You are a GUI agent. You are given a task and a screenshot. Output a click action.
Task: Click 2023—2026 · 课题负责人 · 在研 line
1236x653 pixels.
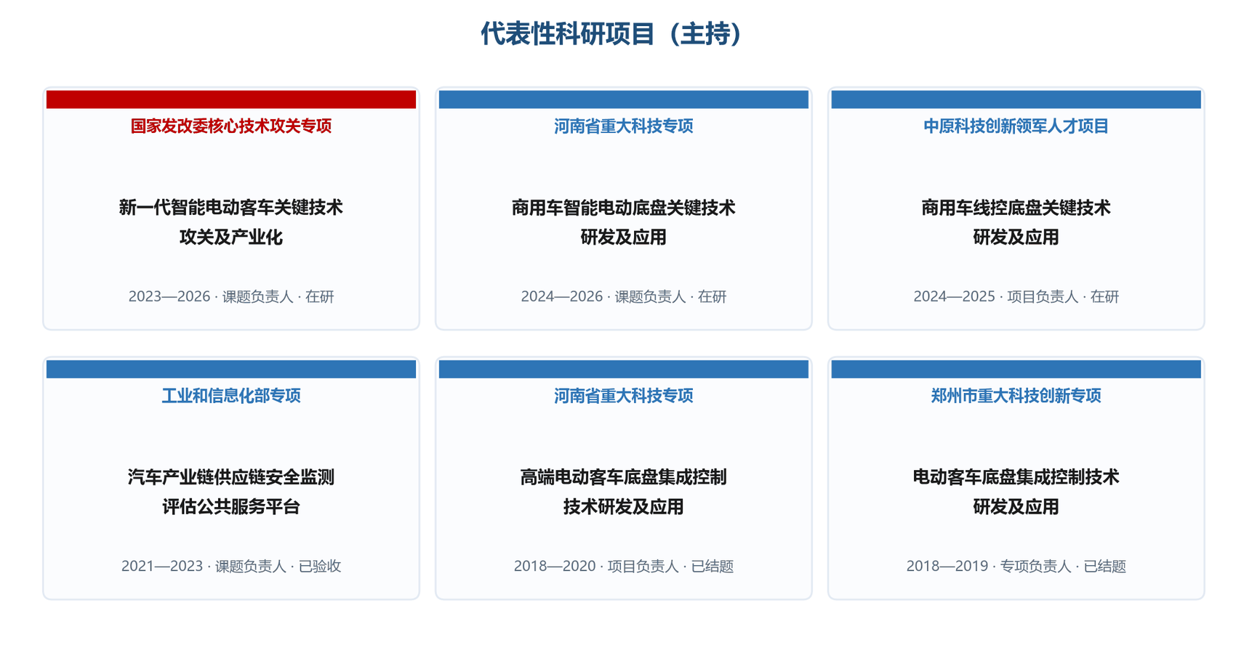(231, 296)
